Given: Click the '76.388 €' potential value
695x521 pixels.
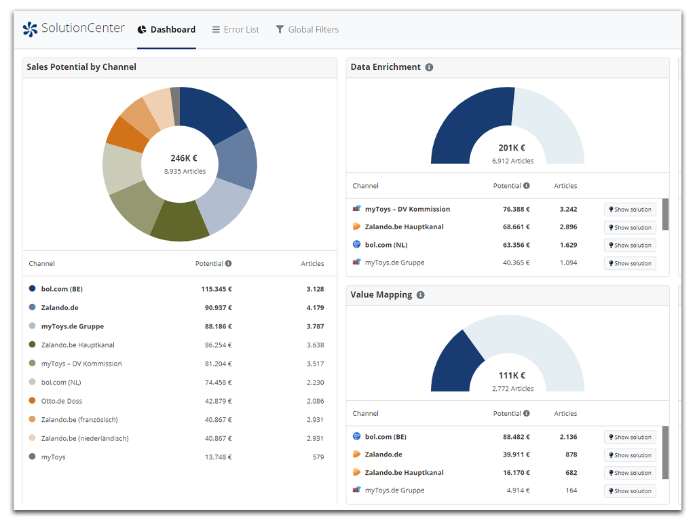Looking at the screenshot, I should (x=516, y=209).
